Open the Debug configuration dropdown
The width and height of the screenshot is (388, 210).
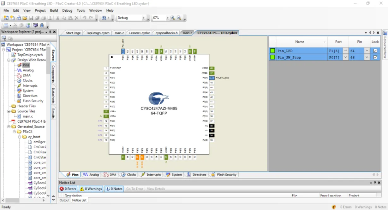tap(143, 18)
